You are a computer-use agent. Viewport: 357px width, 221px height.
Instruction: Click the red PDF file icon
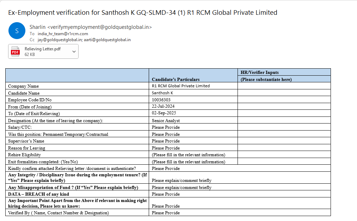(x=15, y=52)
